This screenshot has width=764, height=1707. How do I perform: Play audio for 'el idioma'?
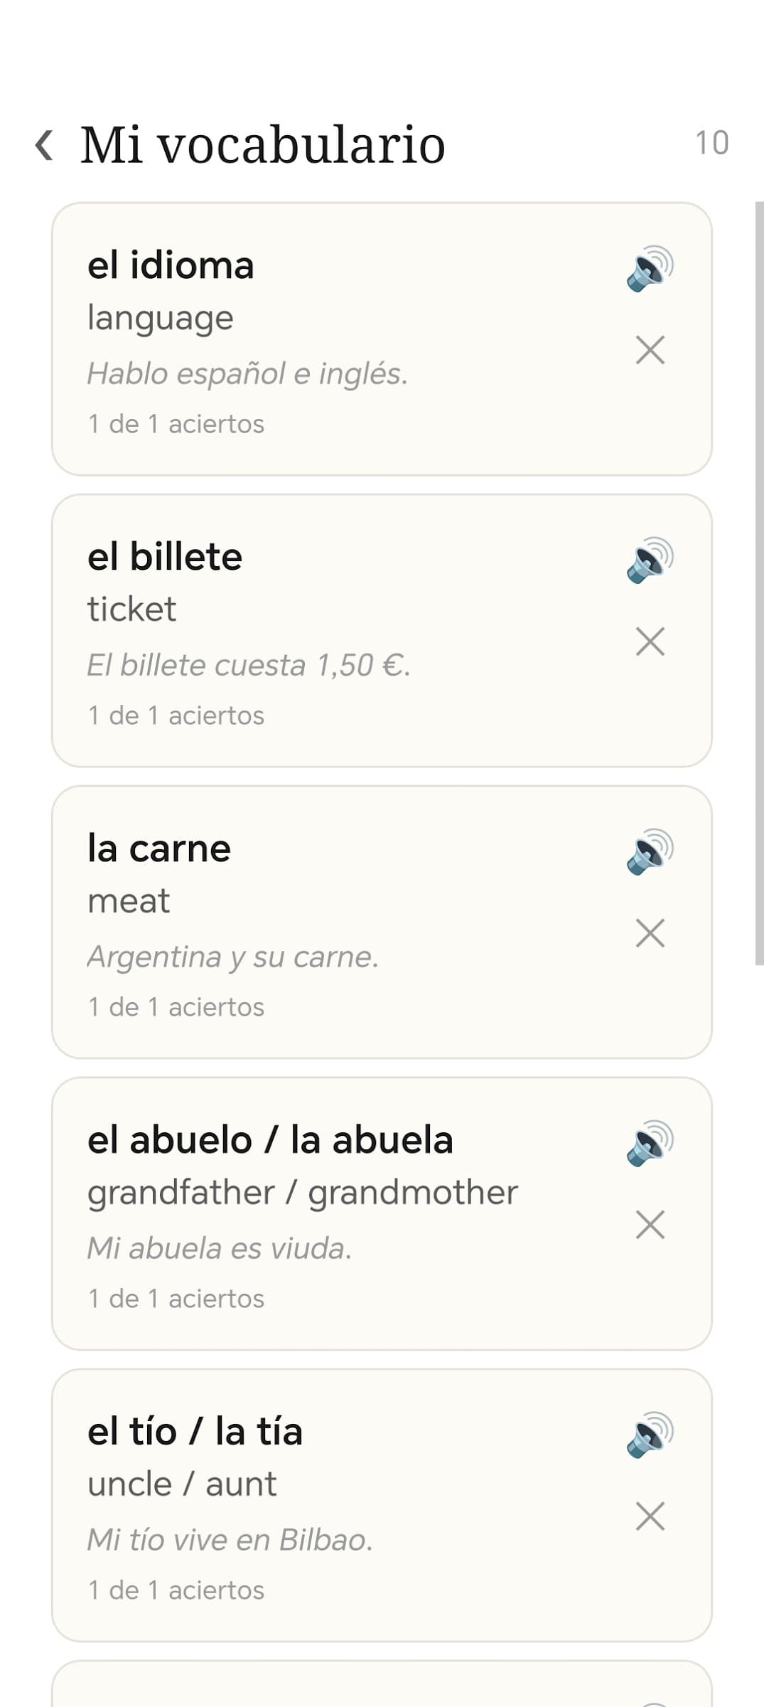[650, 268]
